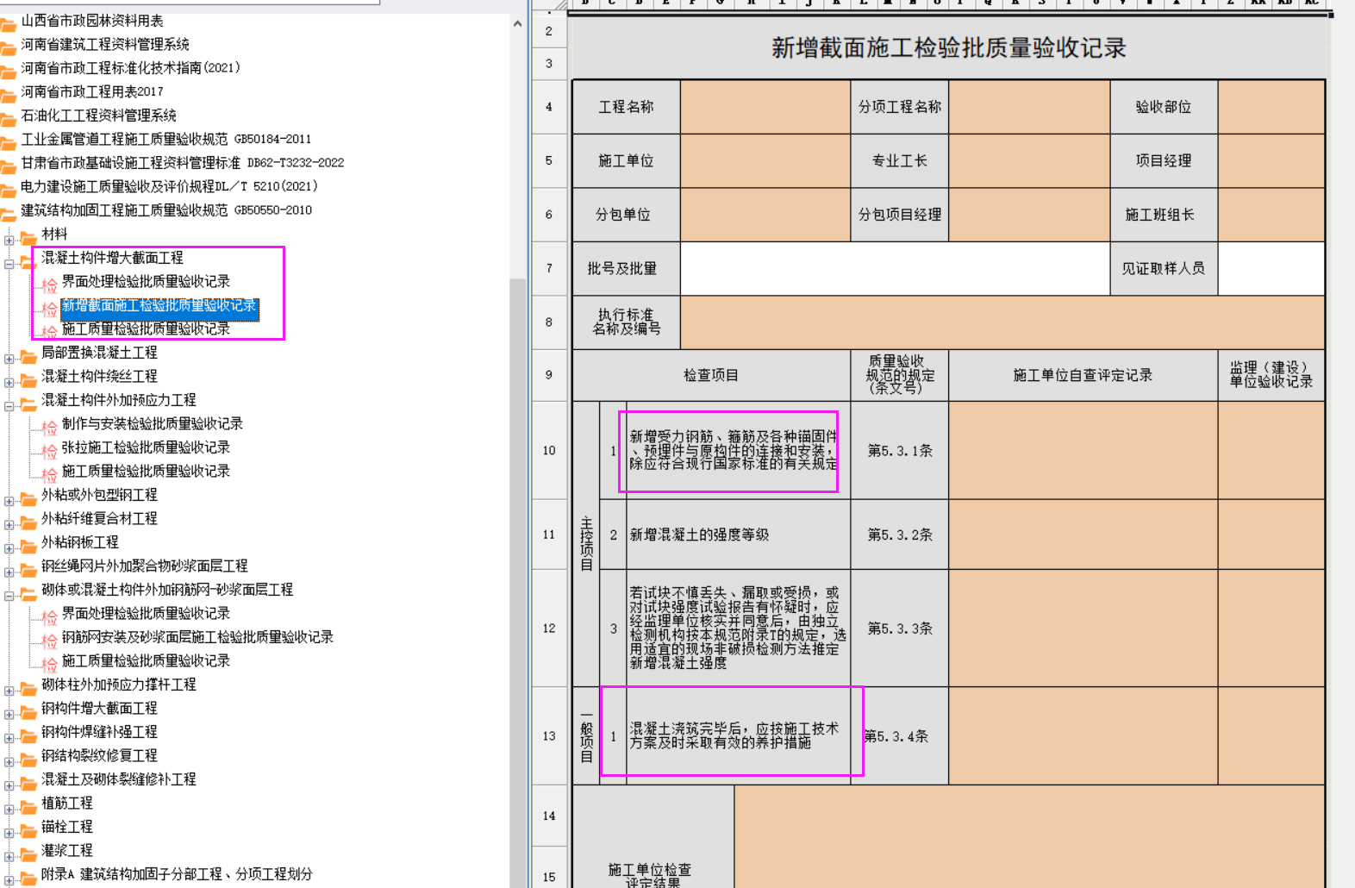This screenshot has width=1355, height=888.
Task: Expand the 锚栓工程 tree node
Action: click(9, 833)
